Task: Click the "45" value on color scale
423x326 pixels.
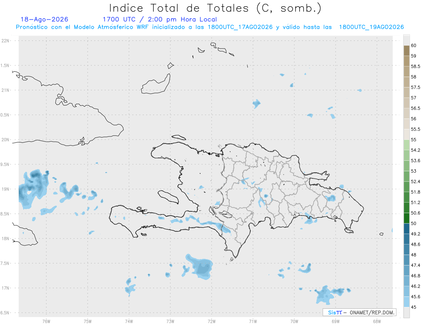Action: tap(413, 307)
